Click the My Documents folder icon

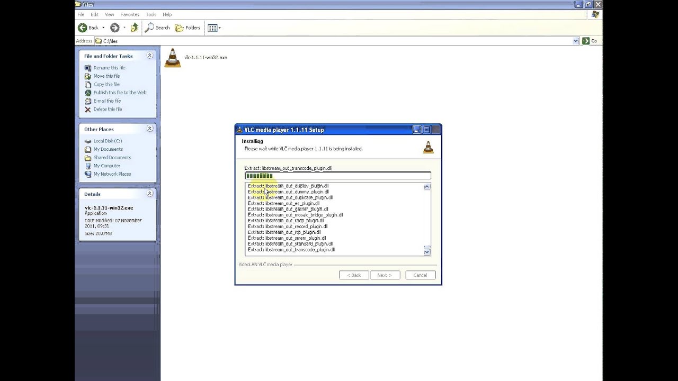88,149
